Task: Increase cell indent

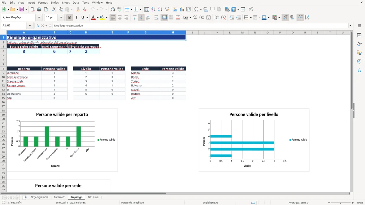Action: tap(232, 18)
